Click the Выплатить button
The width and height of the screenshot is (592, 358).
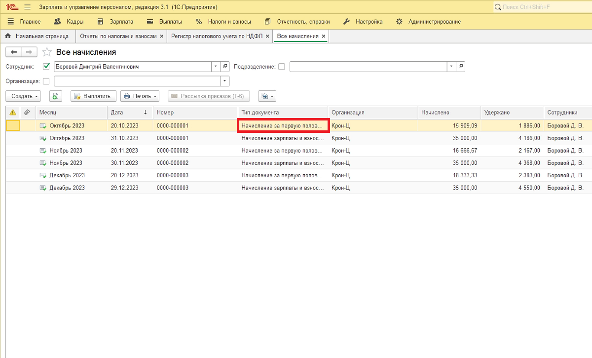coord(94,96)
